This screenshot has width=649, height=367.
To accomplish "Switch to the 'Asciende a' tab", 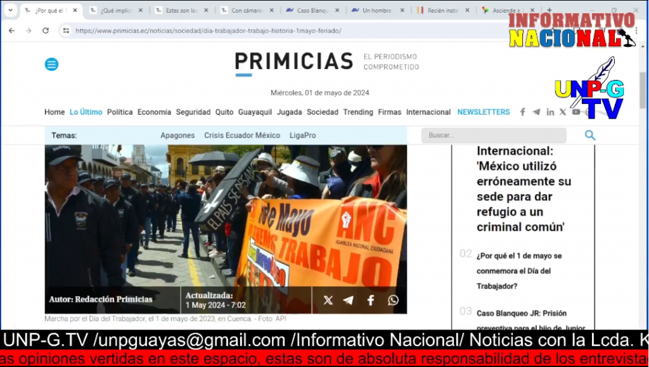I will pos(506,10).
